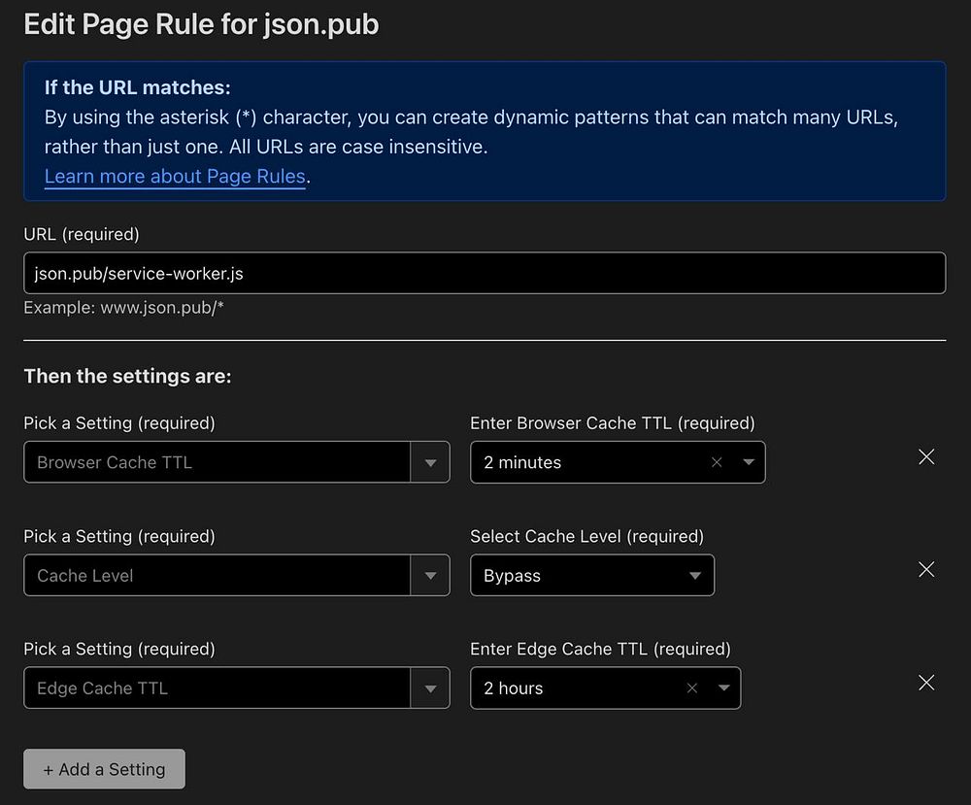Click the 'Edit Page Rule for json.pub' heading
Viewport: 971px width, 805px height.
pyautogui.click(x=201, y=25)
